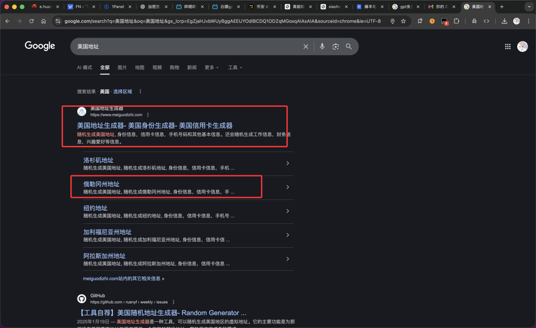This screenshot has width=536, height=328.
Task: Click the Google logo
Action: point(40,46)
